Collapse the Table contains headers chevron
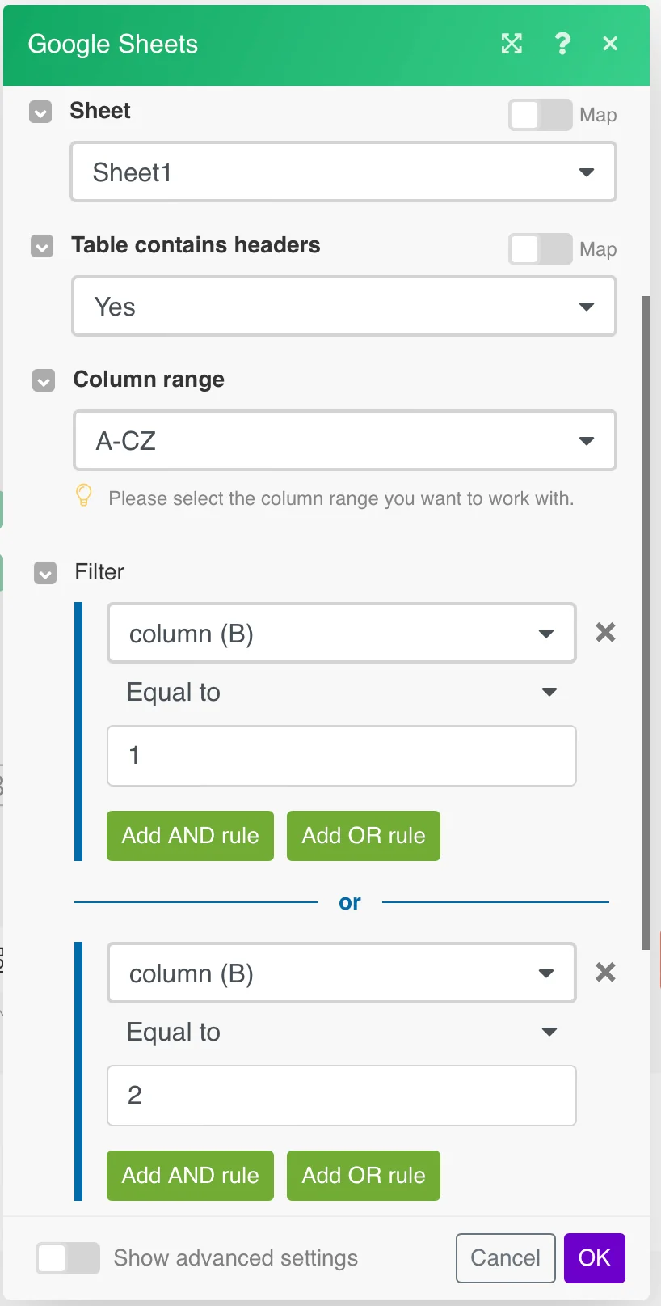The width and height of the screenshot is (661, 1306). click(42, 246)
